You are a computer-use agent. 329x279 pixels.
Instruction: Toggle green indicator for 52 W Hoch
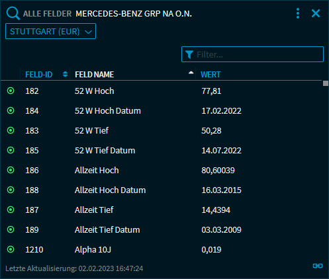(11, 91)
